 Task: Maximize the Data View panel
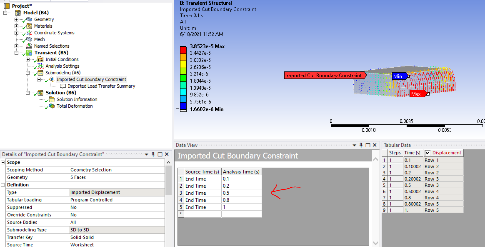click(368, 145)
